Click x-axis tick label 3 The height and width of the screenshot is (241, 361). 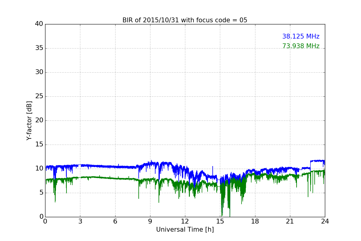click(x=80, y=221)
